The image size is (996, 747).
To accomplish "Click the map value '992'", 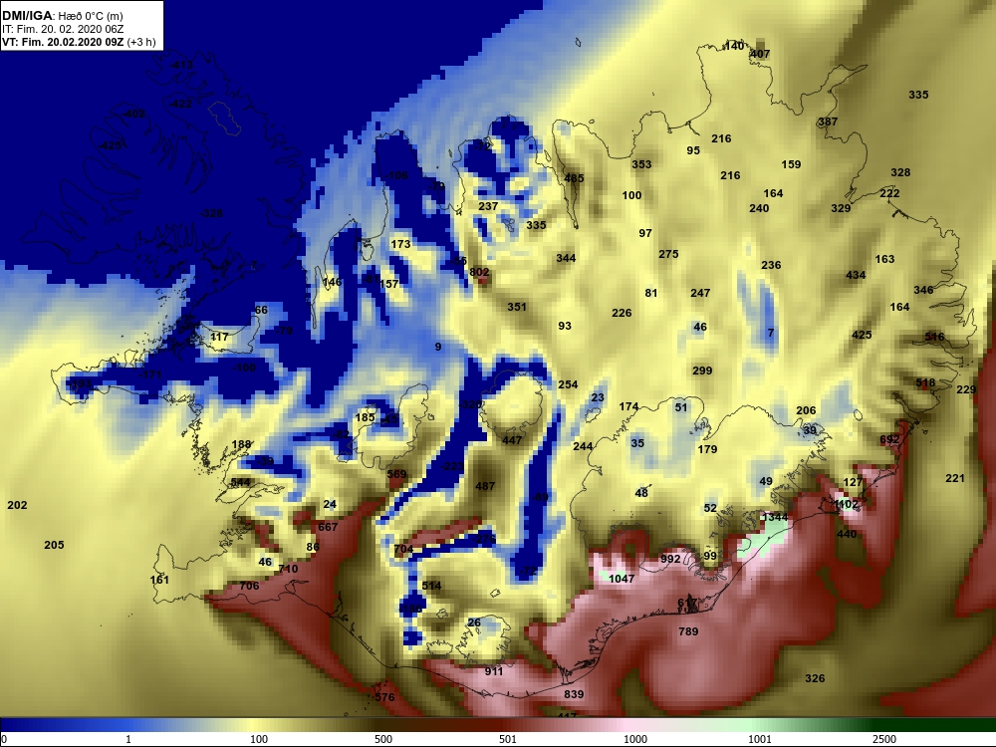I will (x=670, y=560).
